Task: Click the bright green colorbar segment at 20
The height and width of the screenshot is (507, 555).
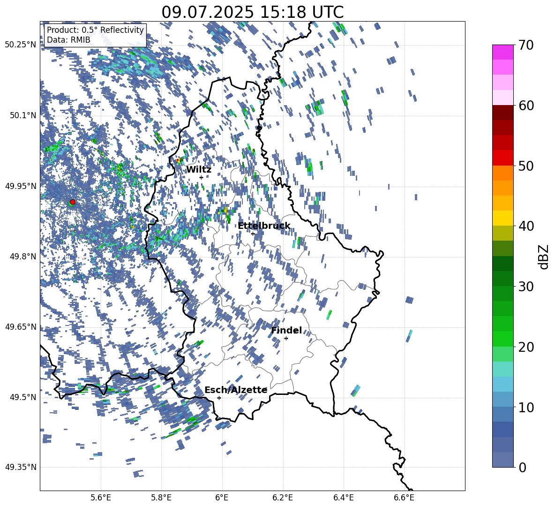Action: tap(502, 339)
